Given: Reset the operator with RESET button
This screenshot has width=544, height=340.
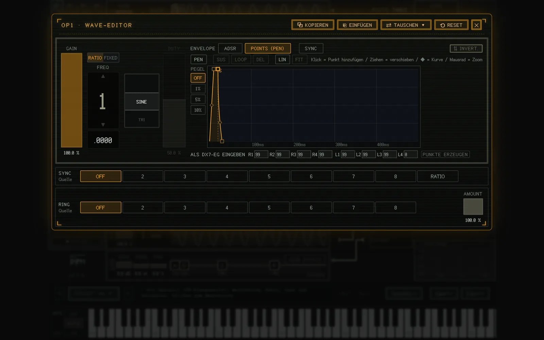Looking at the screenshot, I should [x=452, y=25].
